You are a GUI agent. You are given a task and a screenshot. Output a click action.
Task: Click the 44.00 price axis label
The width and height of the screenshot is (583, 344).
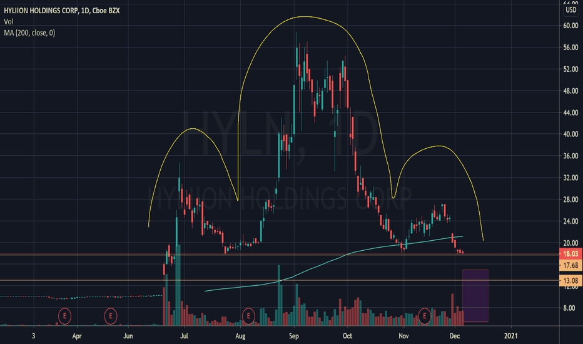click(x=570, y=113)
